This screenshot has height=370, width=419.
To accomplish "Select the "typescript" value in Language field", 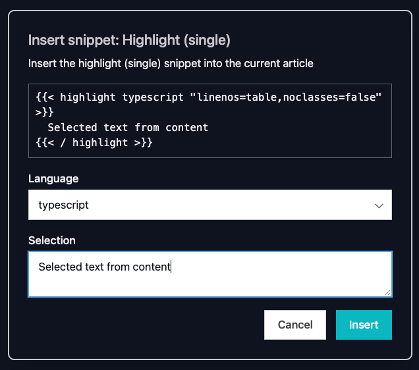I will (x=64, y=205).
